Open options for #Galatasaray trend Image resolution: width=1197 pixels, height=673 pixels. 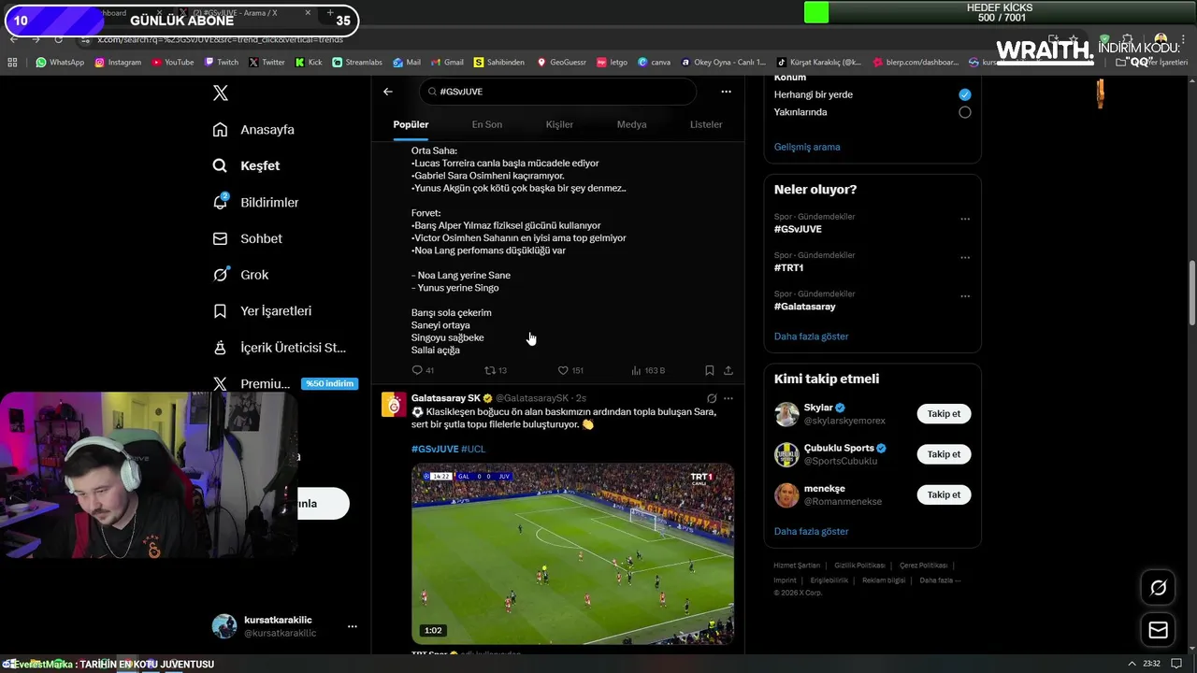tap(965, 296)
